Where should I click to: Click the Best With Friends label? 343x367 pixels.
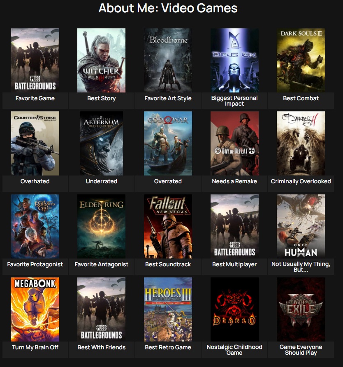102,347
